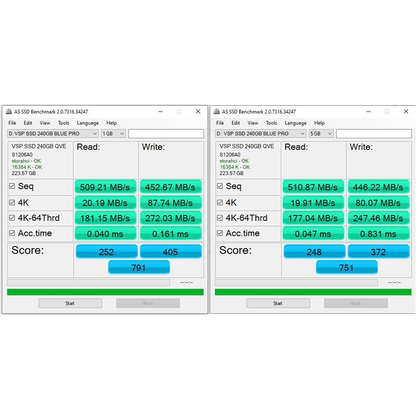This screenshot has width=419, height=419.
Task: Open the Tools menu in left window
Action: [x=63, y=123]
